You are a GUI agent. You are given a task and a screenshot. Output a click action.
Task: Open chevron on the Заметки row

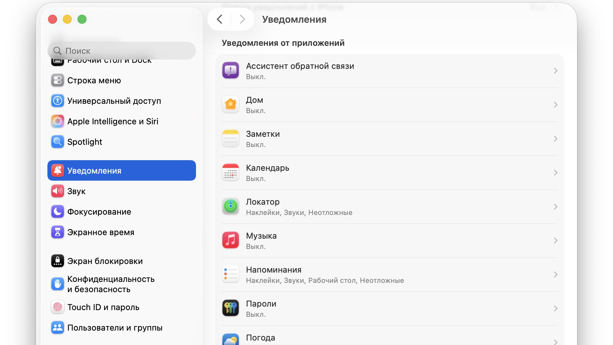click(x=556, y=139)
